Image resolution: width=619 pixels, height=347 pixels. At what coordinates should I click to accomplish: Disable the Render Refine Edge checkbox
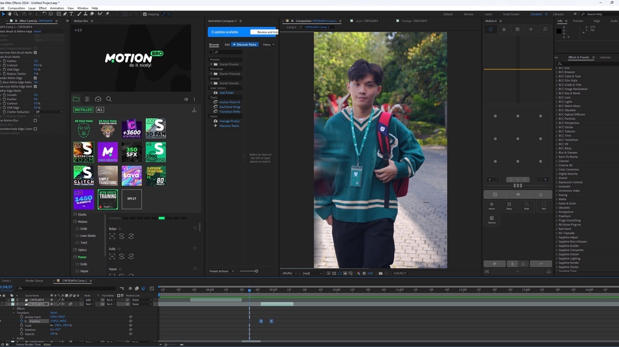click(x=35, y=78)
